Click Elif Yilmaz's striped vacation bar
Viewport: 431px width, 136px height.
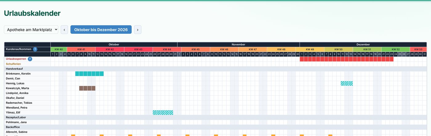(x=163, y=112)
